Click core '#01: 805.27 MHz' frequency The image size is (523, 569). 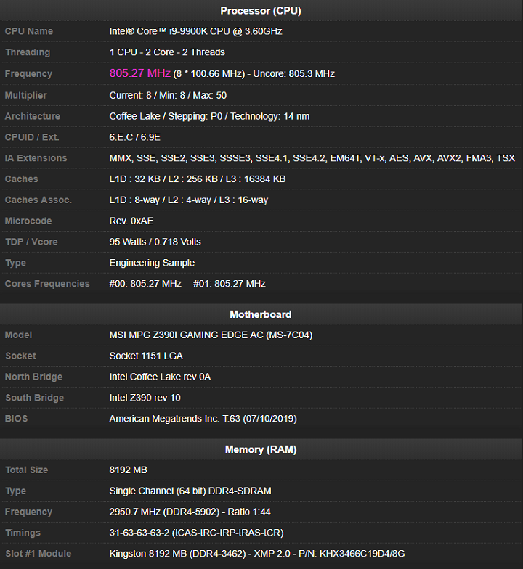(x=230, y=284)
